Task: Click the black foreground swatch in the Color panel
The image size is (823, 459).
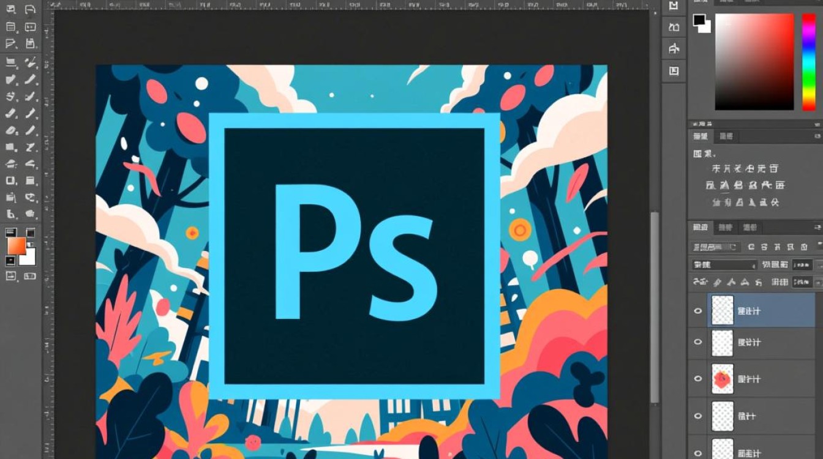Action: [699, 20]
